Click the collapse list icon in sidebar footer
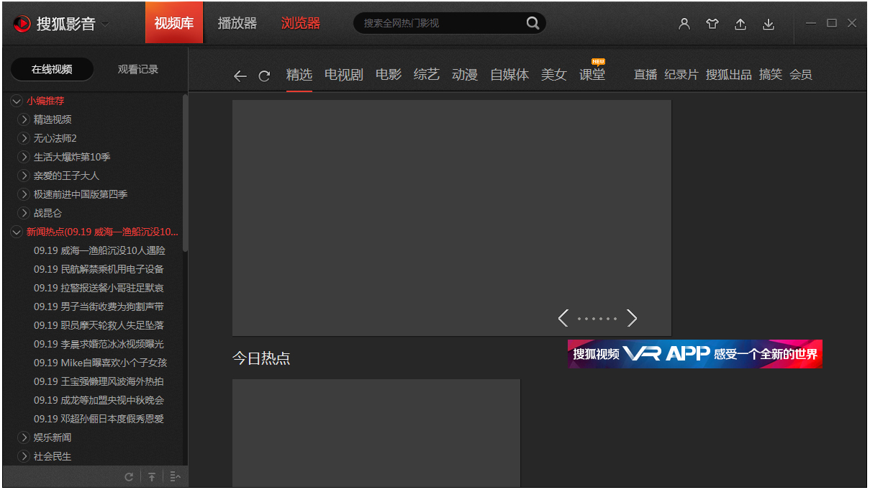870x490 pixels. click(175, 476)
